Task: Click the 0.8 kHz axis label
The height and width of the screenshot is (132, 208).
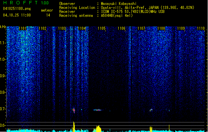Action: (x=3, y=92)
